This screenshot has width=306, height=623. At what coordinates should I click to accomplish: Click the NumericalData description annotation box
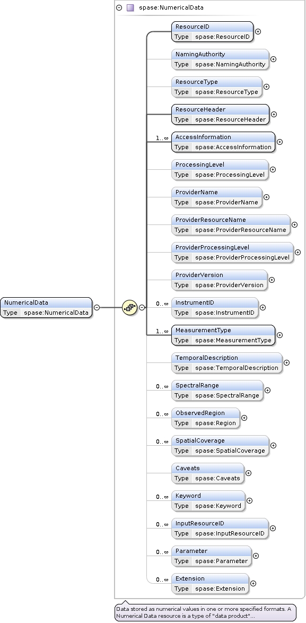[x=206, y=612]
